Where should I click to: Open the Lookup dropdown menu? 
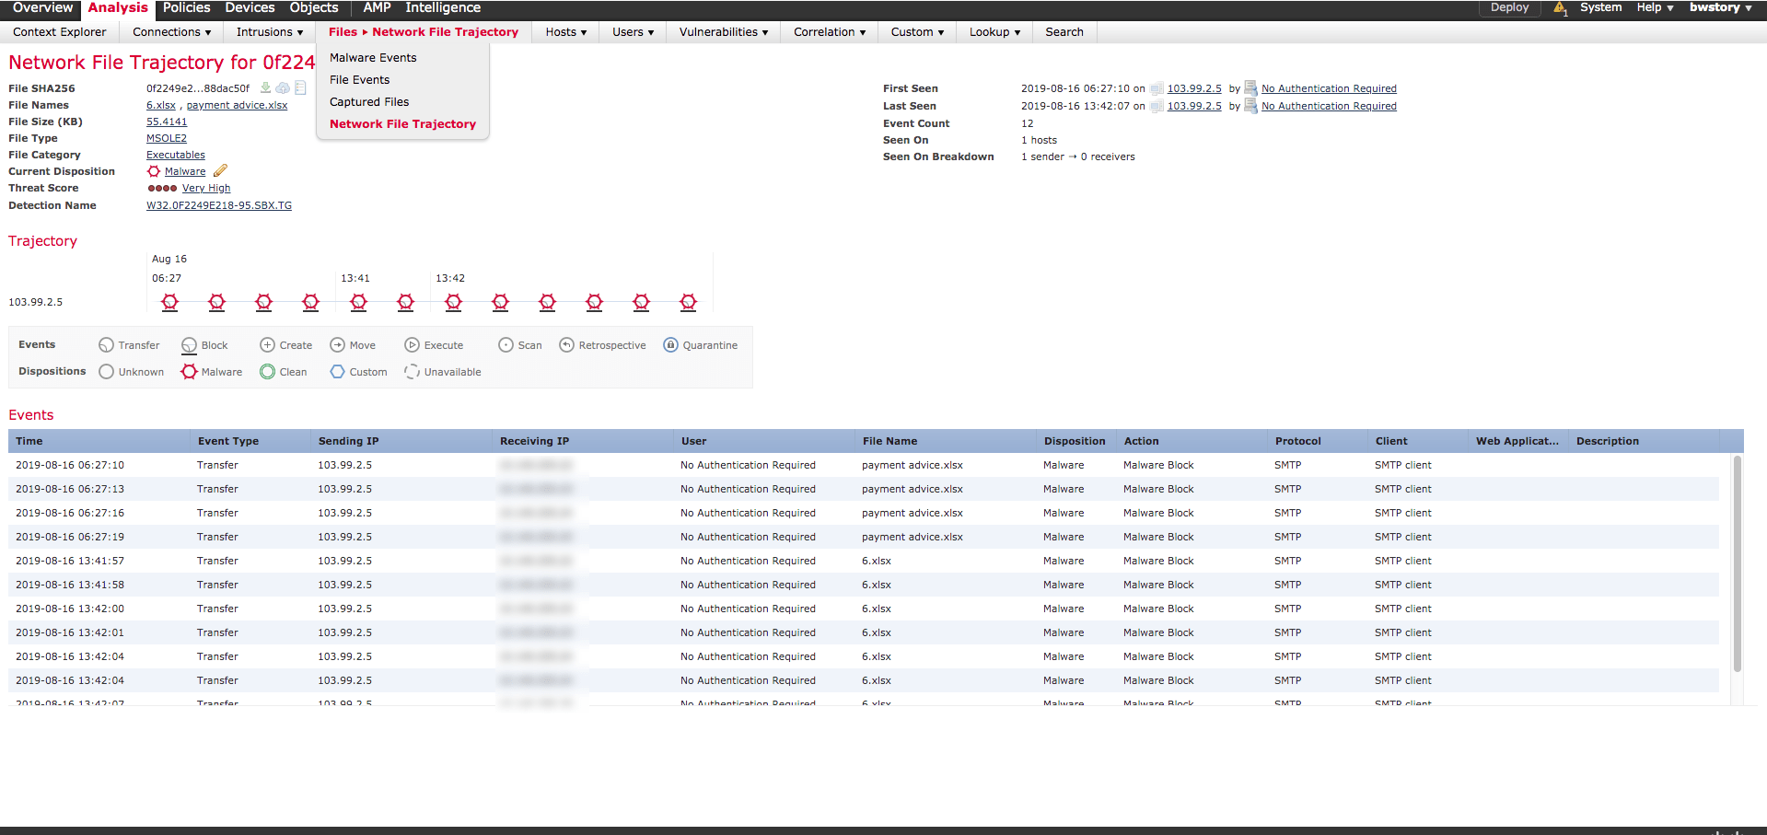994,32
